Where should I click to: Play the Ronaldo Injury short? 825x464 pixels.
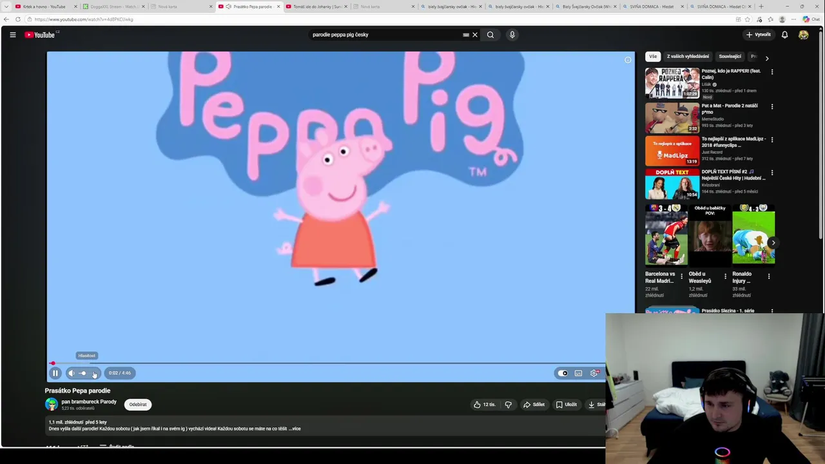753,235
